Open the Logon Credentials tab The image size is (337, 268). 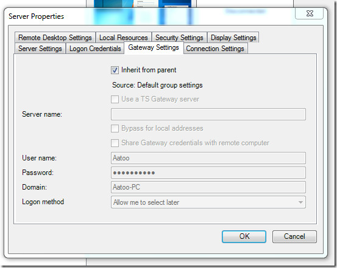coord(95,49)
